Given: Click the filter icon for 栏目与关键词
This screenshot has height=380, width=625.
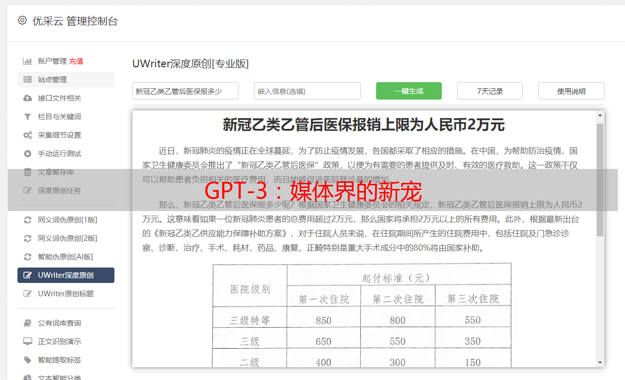Looking at the screenshot, I should pyautogui.click(x=28, y=117).
